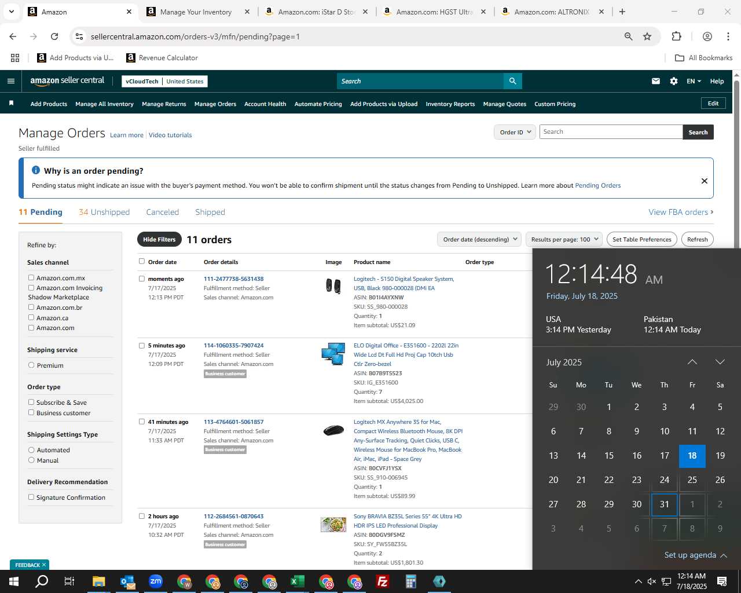Open Zoom from the taskbar
Viewport: 741px width, 593px height.
(156, 581)
